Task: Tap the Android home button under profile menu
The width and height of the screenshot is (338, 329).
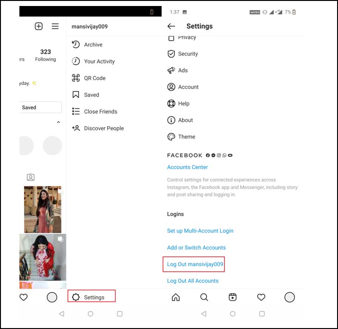Action: (91, 313)
